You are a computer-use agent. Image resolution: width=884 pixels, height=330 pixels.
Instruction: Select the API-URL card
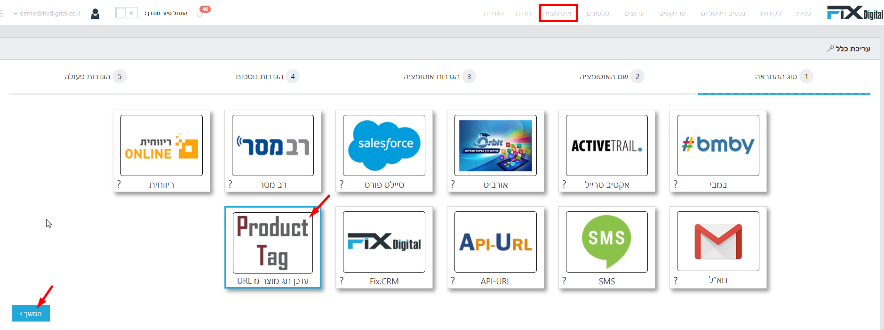tap(495, 247)
